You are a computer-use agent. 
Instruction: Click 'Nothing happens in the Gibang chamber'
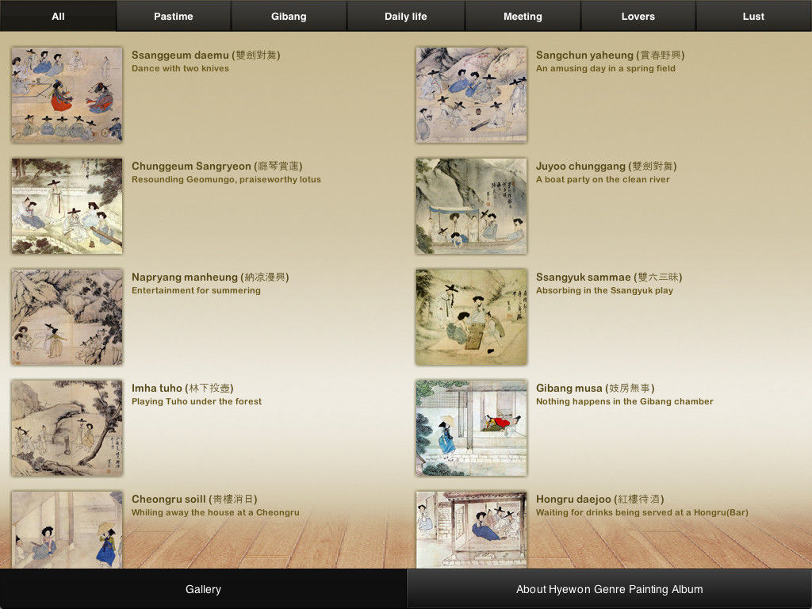625,401
